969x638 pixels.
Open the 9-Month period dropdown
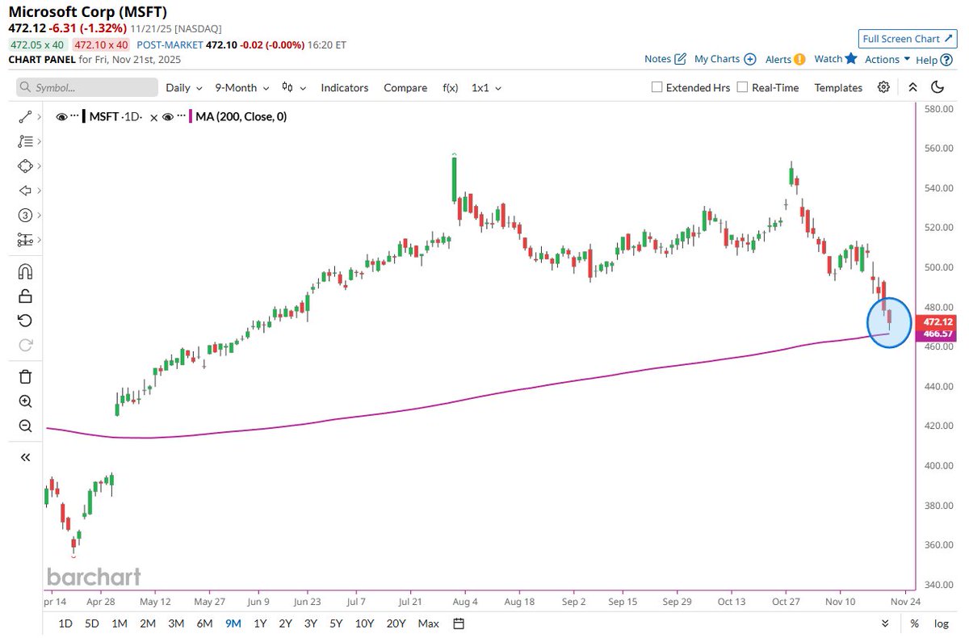241,87
